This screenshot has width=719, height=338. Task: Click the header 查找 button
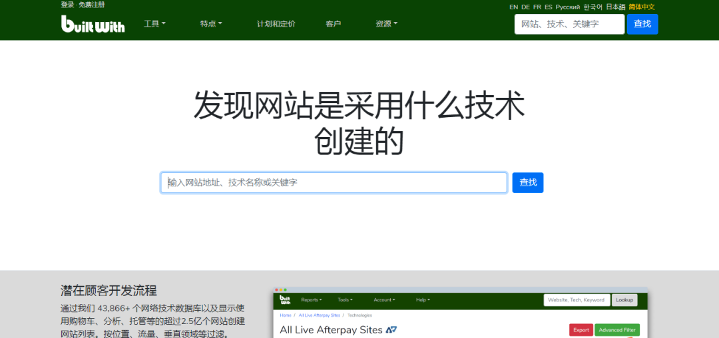(x=642, y=24)
